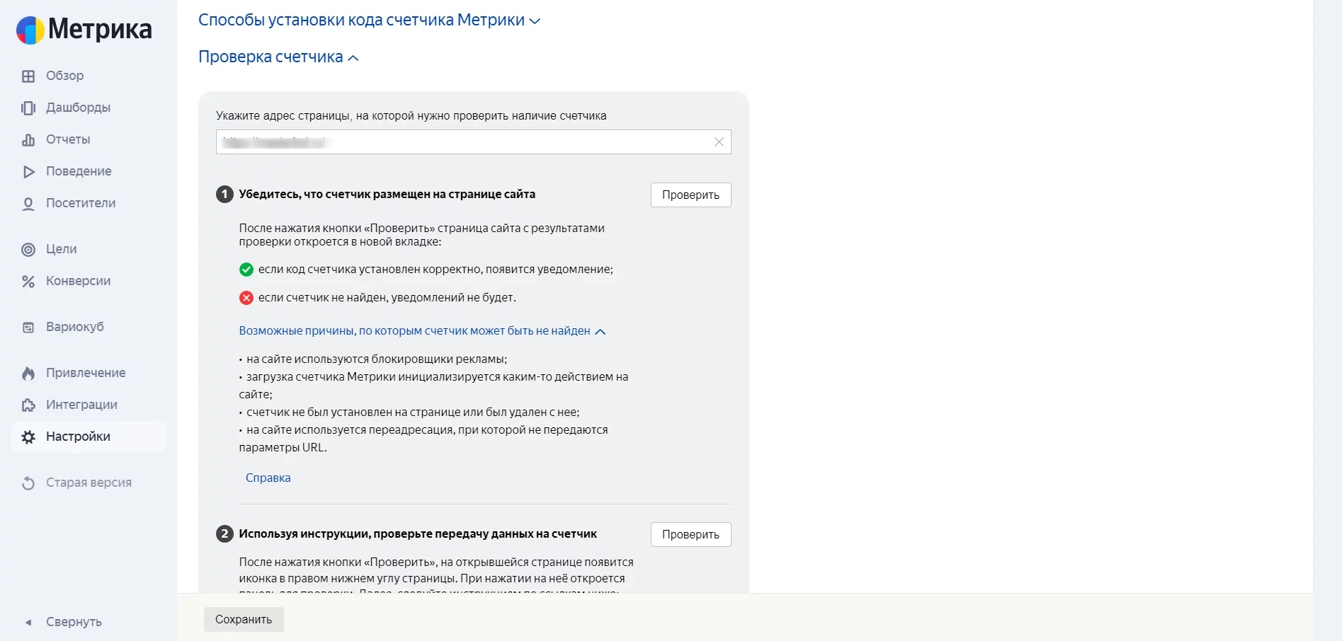Click the Привлечение flame icon
The width and height of the screenshot is (1342, 641).
click(x=28, y=373)
